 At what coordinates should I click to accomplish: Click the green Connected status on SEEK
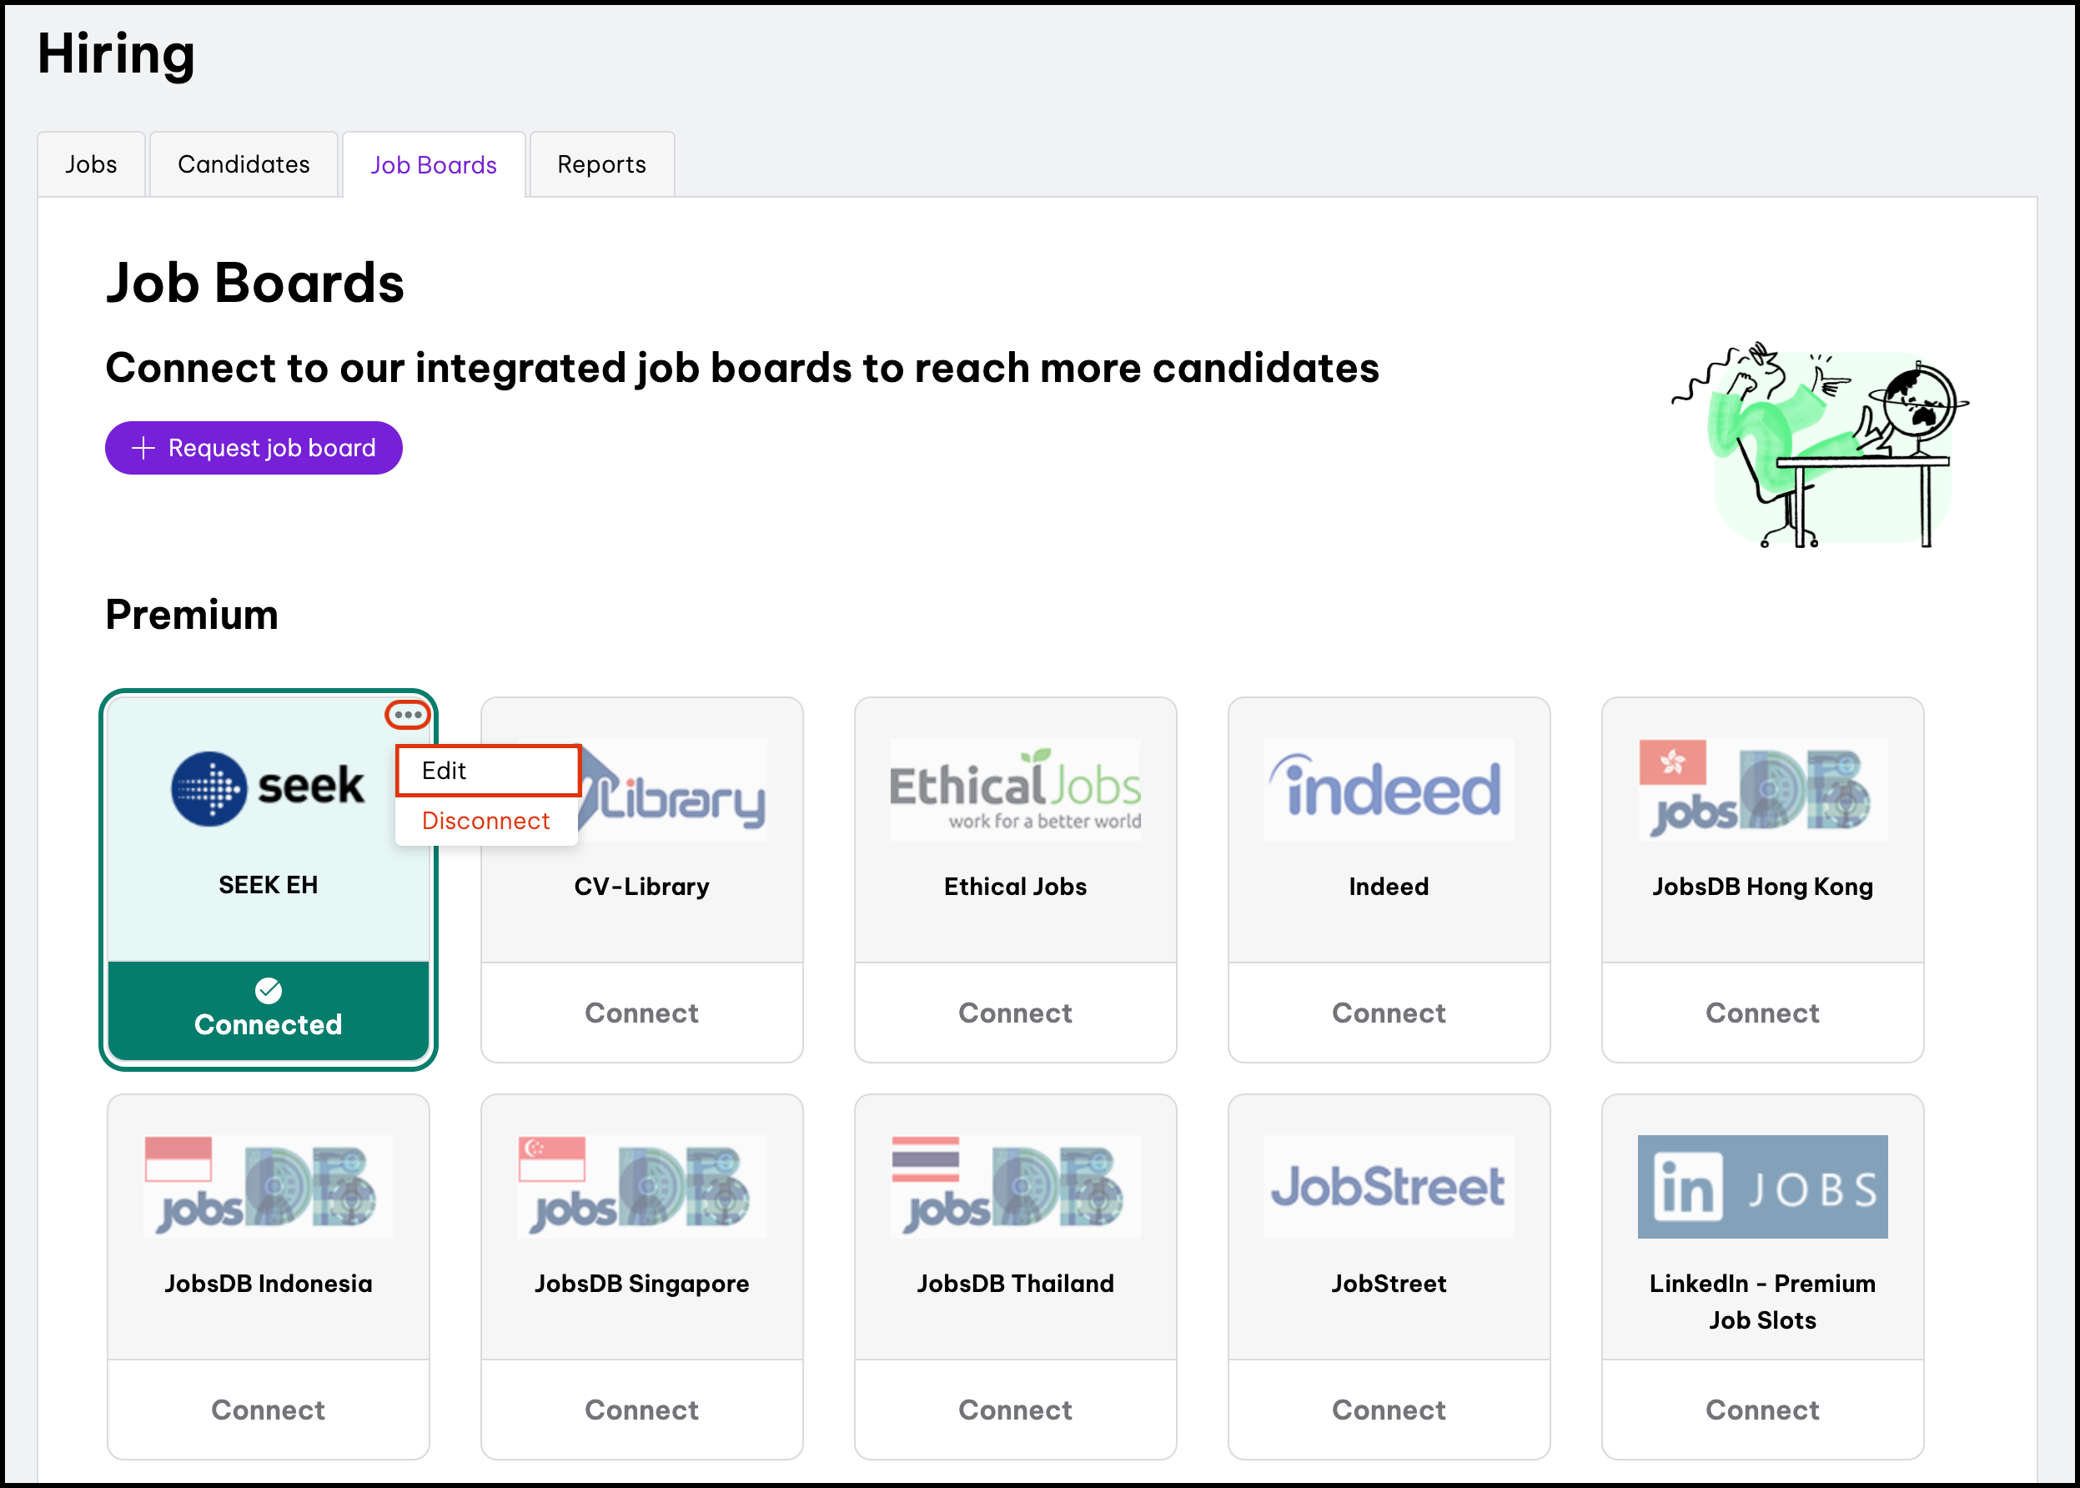click(x=268, y=1011)
